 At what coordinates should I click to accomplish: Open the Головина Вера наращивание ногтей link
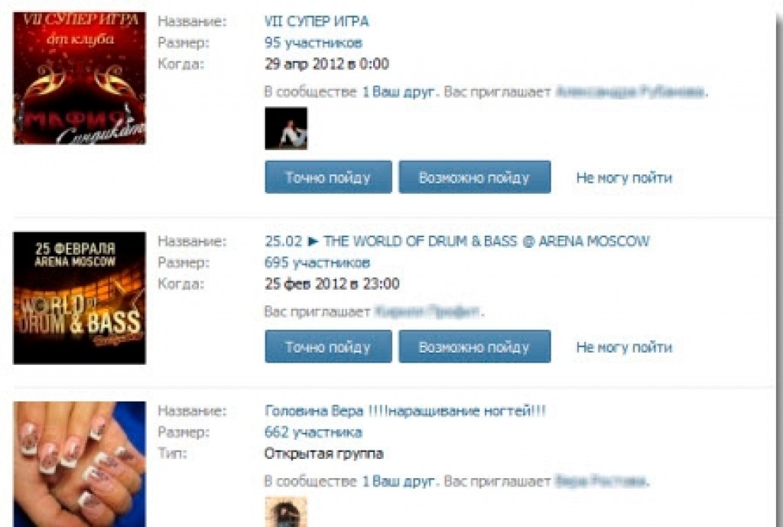(x=405, y=411)
